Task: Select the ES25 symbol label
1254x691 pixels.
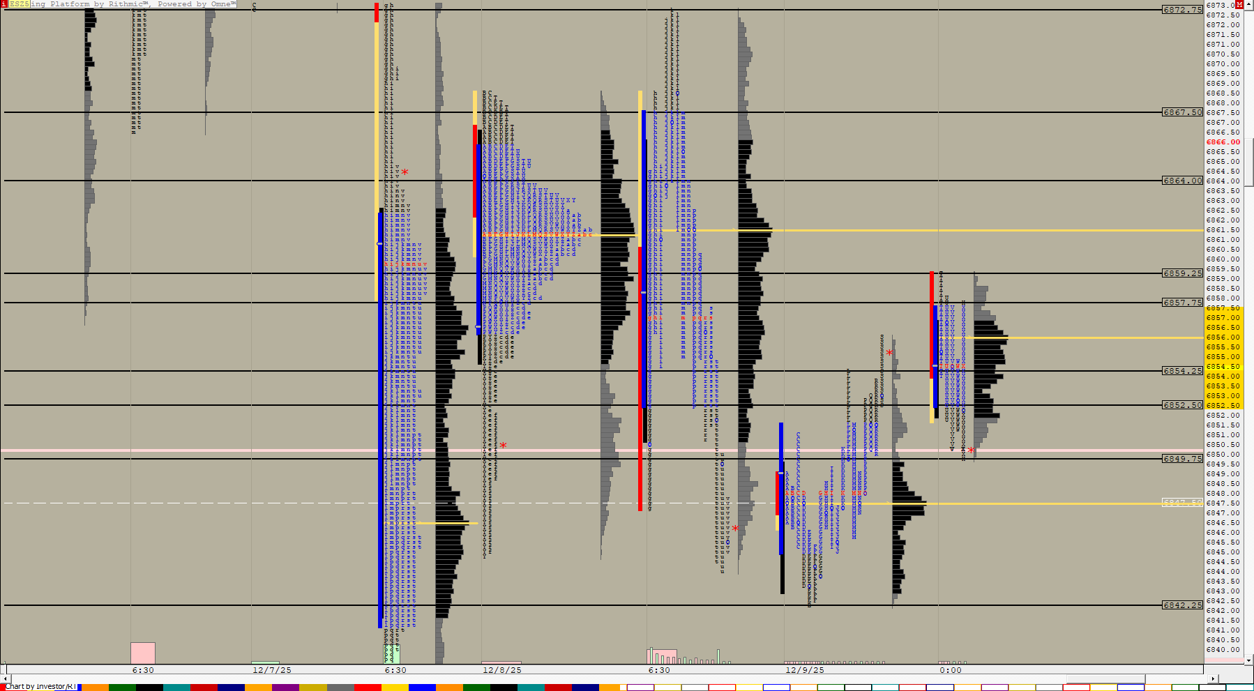Action: (x=19, y=4)
